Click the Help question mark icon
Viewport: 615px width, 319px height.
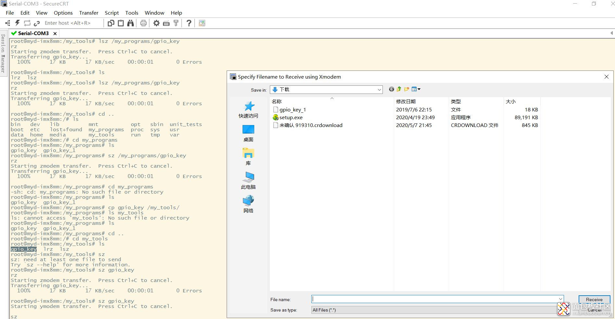(x=189, y=23)
